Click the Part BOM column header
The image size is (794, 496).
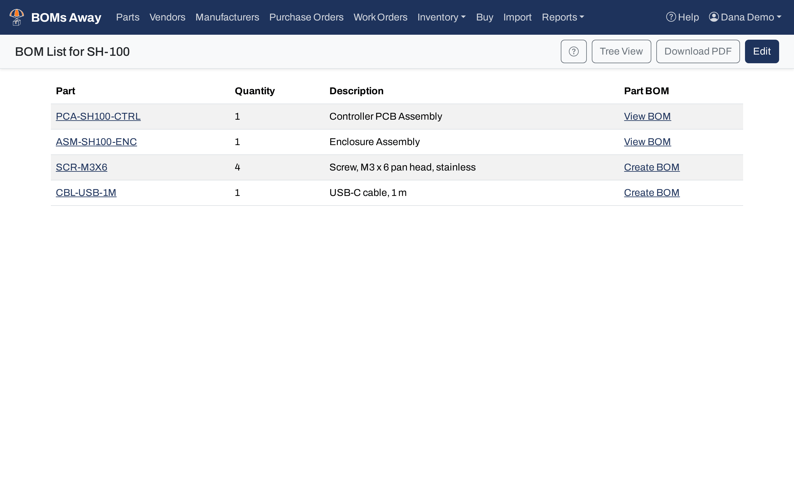[646, 91]
